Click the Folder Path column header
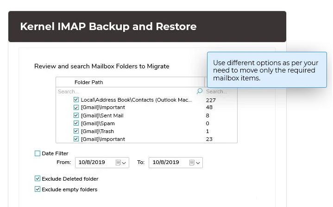 tap(88, 82)
